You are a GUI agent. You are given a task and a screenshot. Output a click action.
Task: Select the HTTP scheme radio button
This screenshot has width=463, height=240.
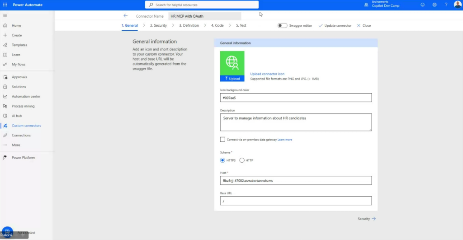(x=242, y=160)
